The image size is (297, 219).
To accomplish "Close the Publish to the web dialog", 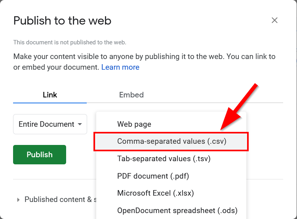I will pyautogui.click(x=274, y=21).
